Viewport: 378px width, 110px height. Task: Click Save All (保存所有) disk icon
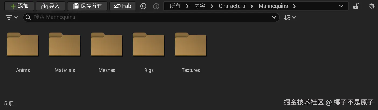coord(76,6)
